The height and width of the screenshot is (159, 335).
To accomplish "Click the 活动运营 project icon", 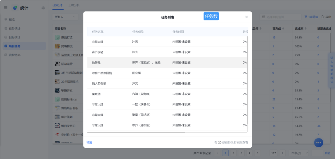I will 57,64.
